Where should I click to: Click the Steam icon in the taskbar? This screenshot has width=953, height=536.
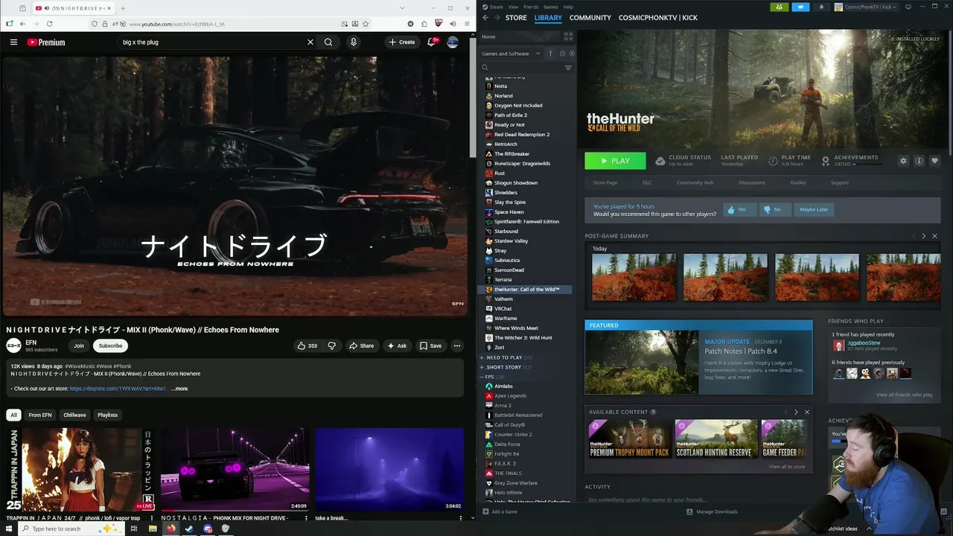pos(189,529)
